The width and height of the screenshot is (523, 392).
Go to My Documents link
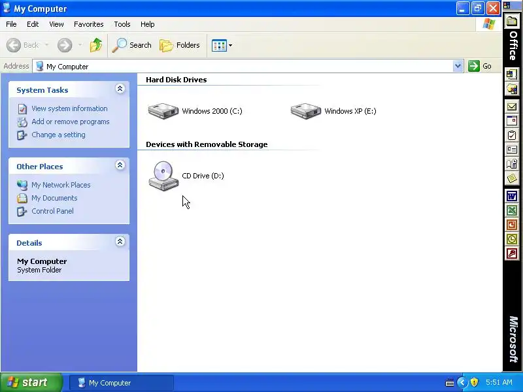54,198
